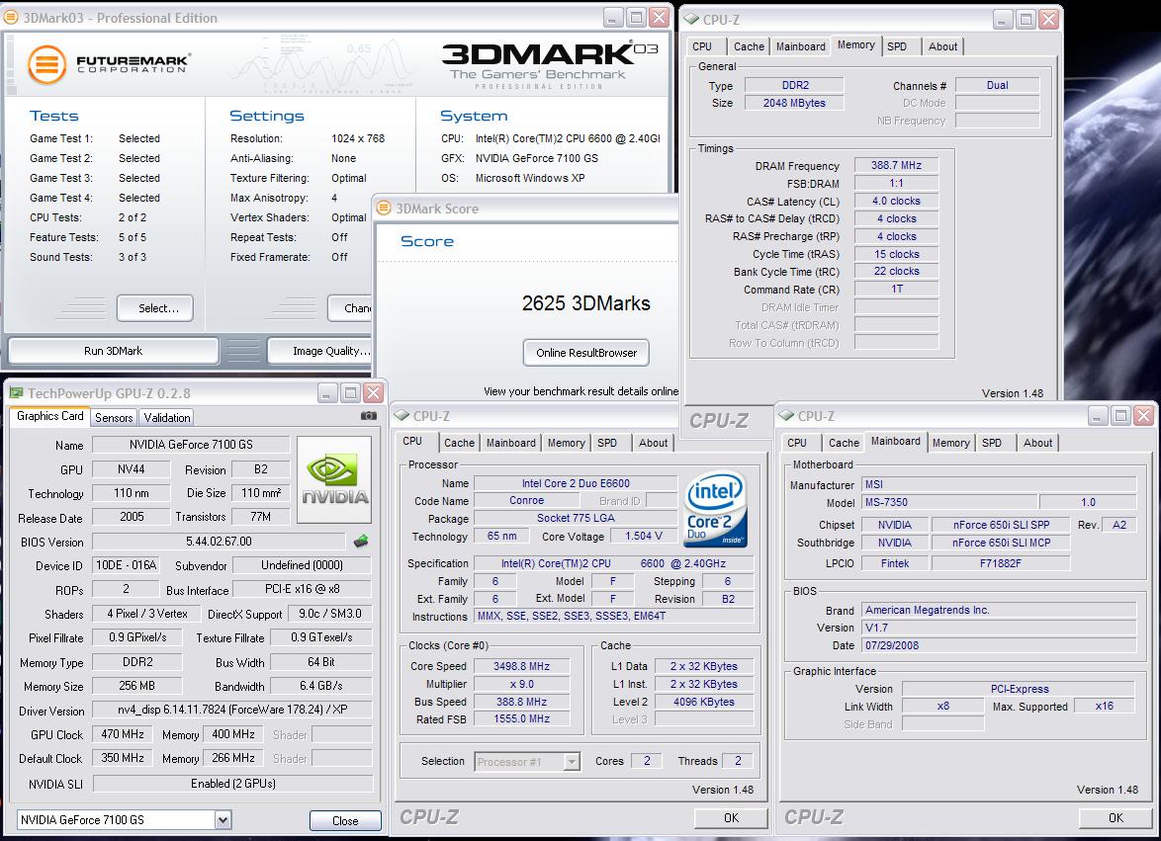Click the Online ResultBrowser button
1161x841 pixels.
coord(585,352)
